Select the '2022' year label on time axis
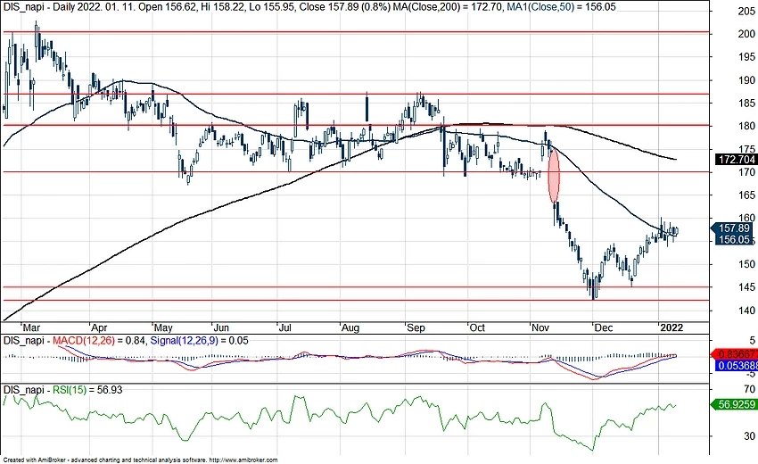 coord(672,327)
